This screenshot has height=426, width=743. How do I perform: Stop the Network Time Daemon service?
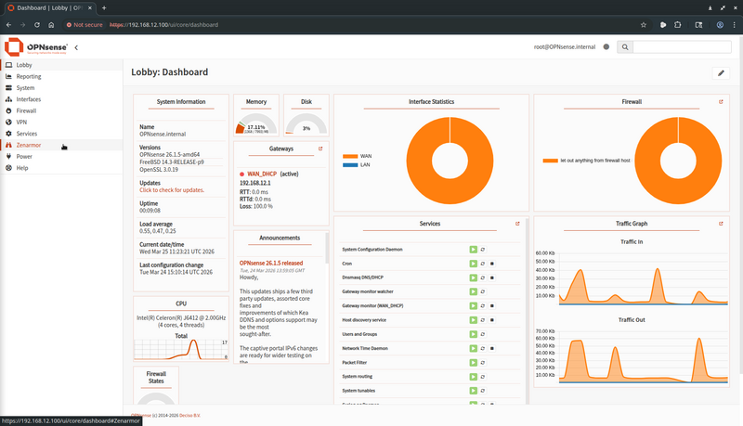tap(492, 348)
